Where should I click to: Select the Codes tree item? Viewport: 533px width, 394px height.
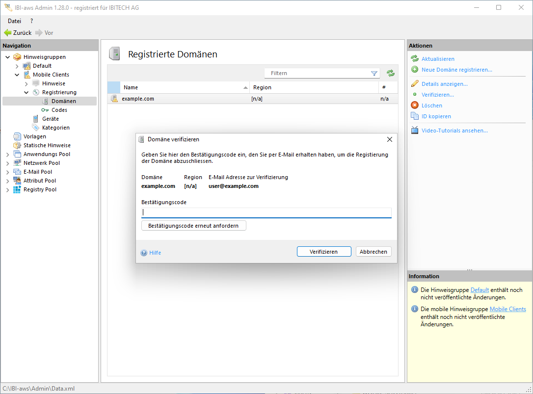coord(59,110)
